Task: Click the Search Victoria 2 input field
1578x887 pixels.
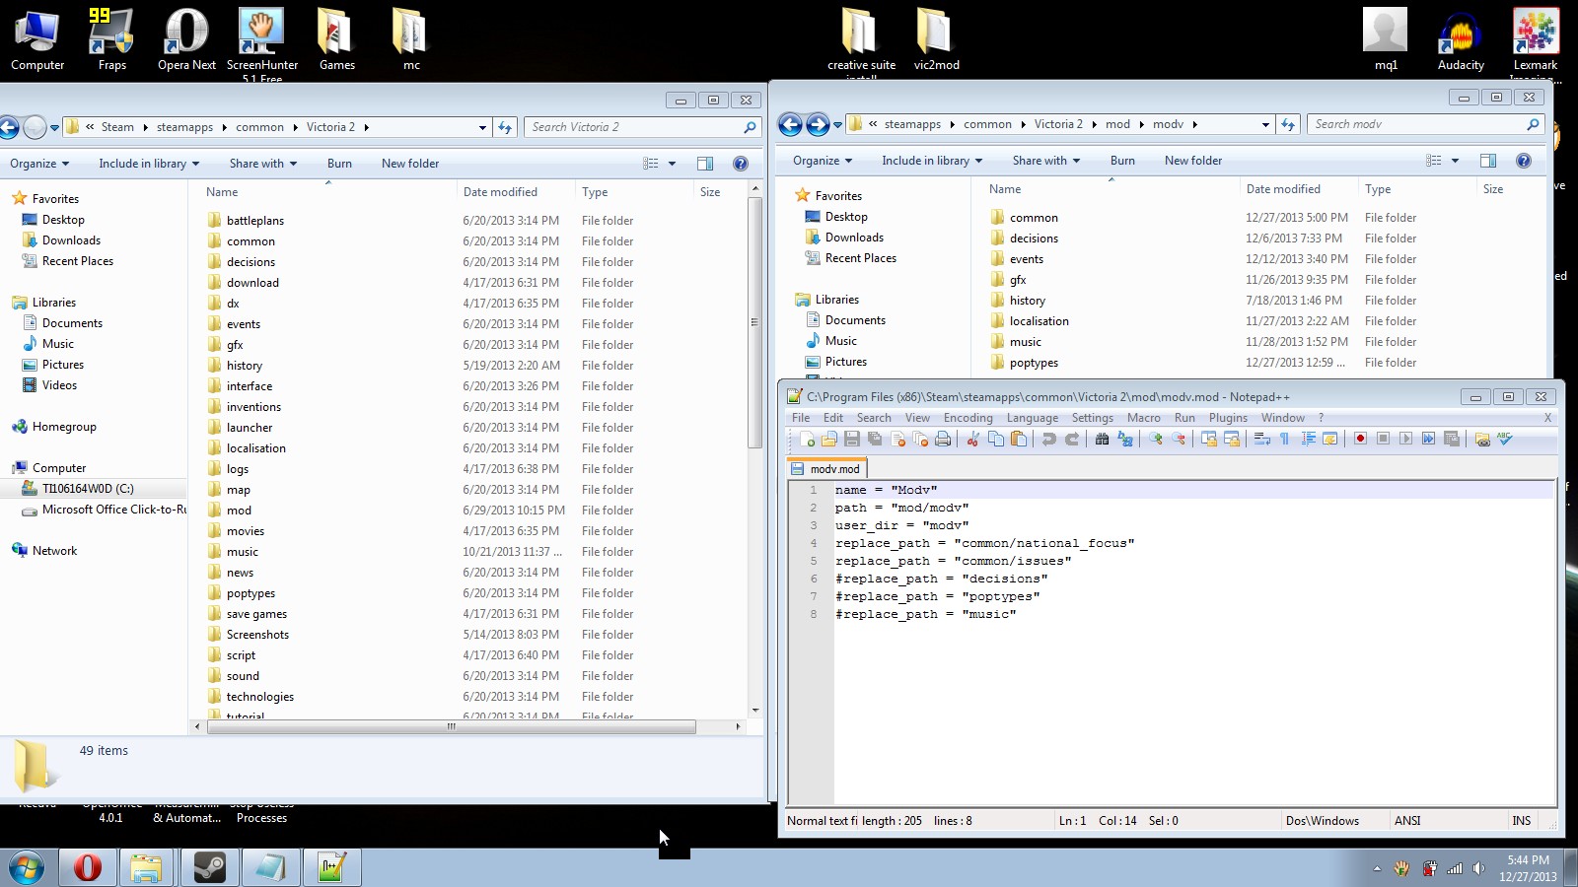Action: click(643, 127)
